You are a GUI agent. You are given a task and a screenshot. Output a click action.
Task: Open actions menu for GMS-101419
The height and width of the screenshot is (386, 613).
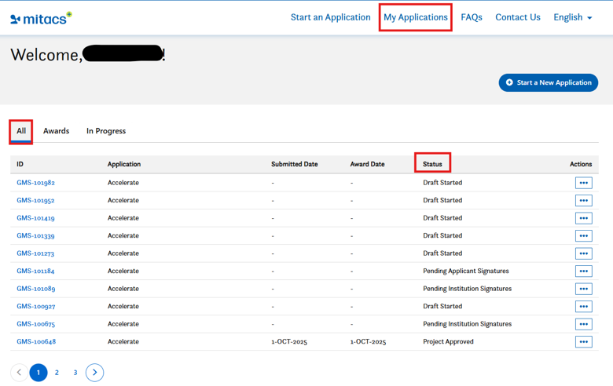[x=583, y=218]
